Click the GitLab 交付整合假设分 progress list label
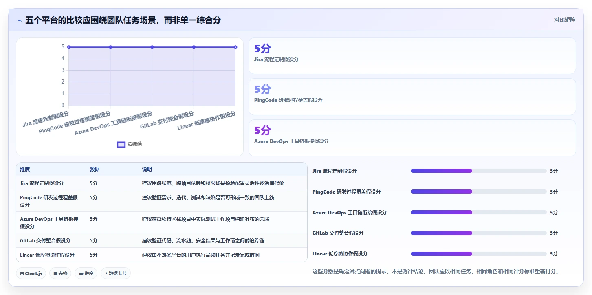Image resolution: width=592 pixels, height=295 pixels. coord(338,233)
